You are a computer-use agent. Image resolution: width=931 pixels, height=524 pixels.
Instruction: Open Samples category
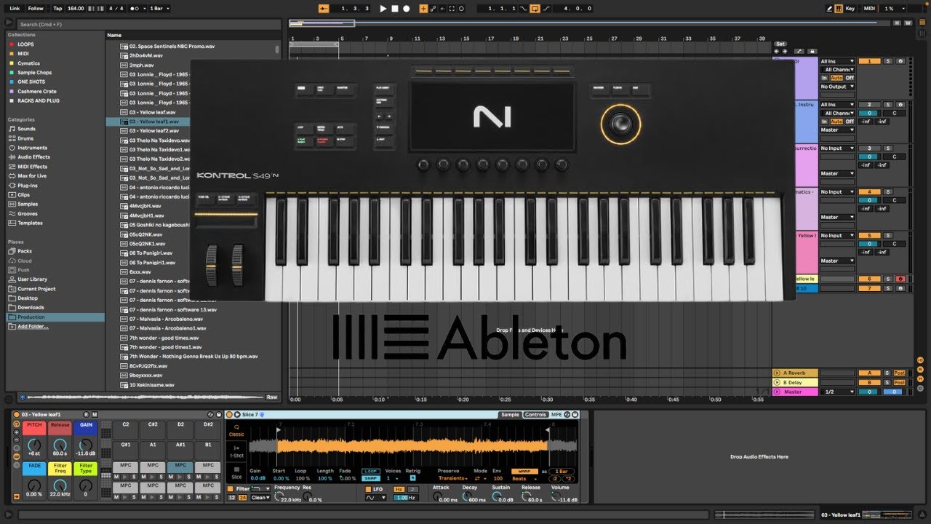point(28,205)
